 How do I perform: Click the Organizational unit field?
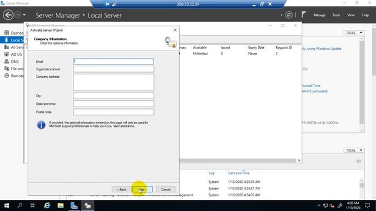click(113, 69)
